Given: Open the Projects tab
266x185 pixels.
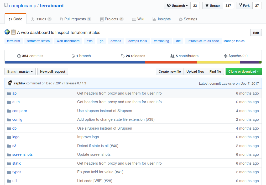Looking at the screenshot, I should point(112,19).
